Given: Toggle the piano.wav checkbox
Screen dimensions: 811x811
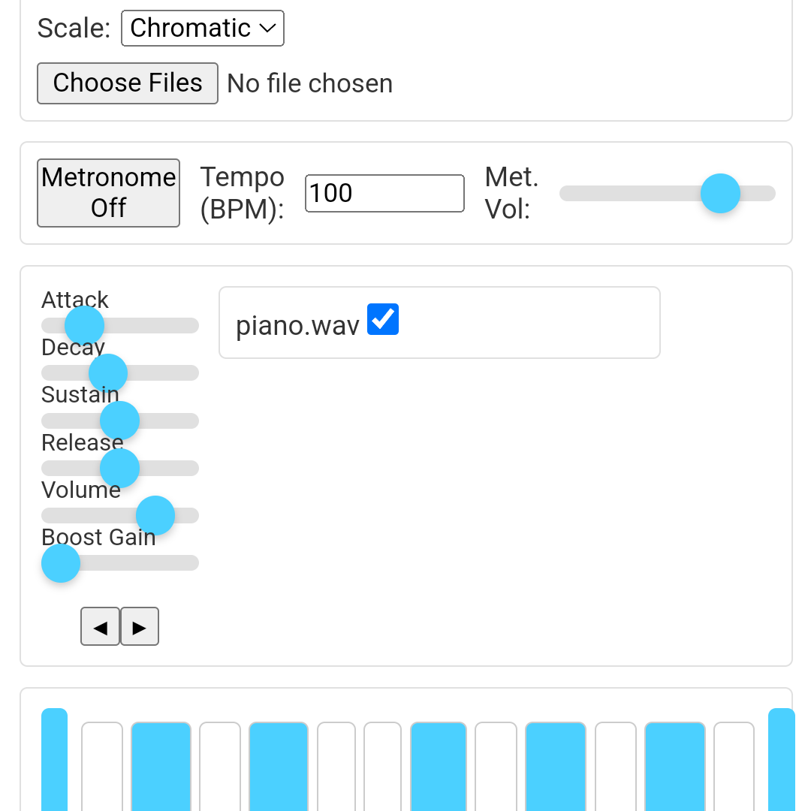Looking at the screenshot, I should (x=383, y=320).
